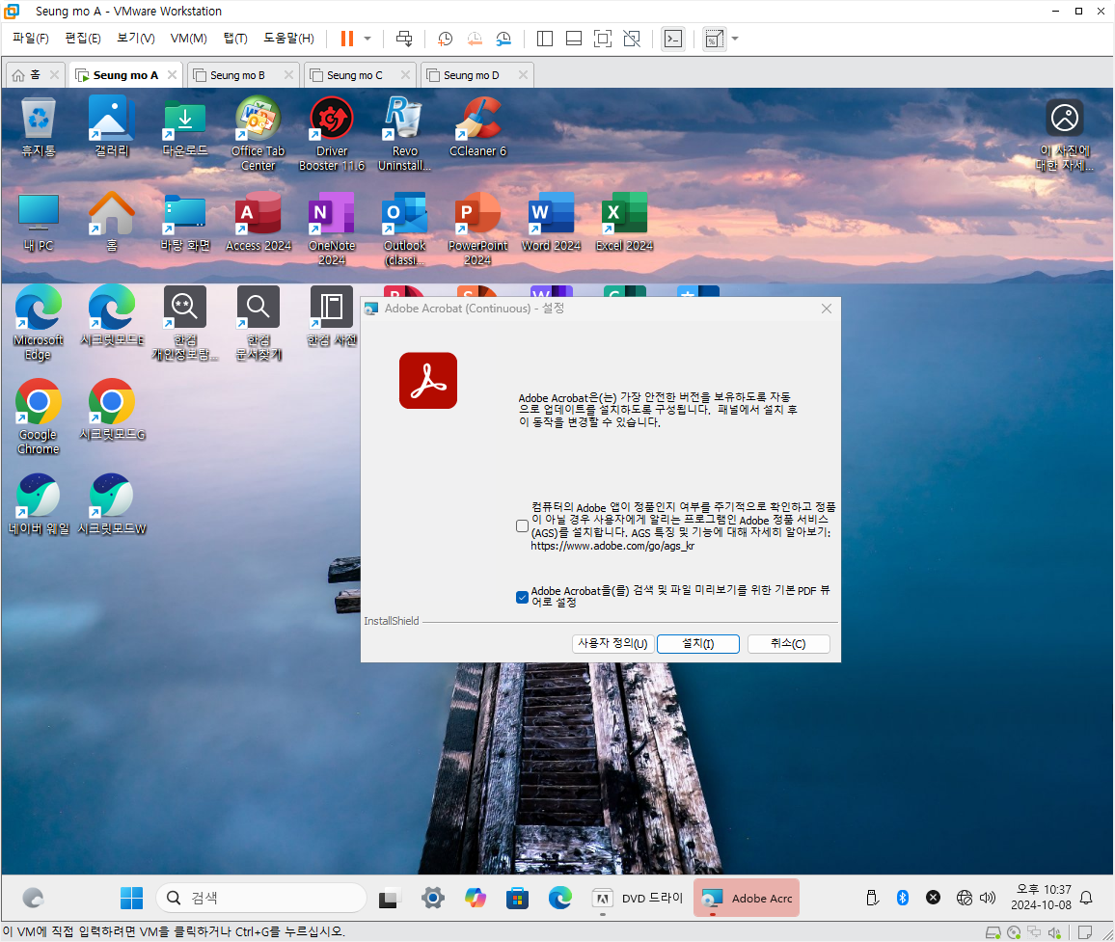Open the clock showing 오후 10:37
The width and height of the screenshot is (1115, 942).
pyautogui.click(x=1041, y=898)
